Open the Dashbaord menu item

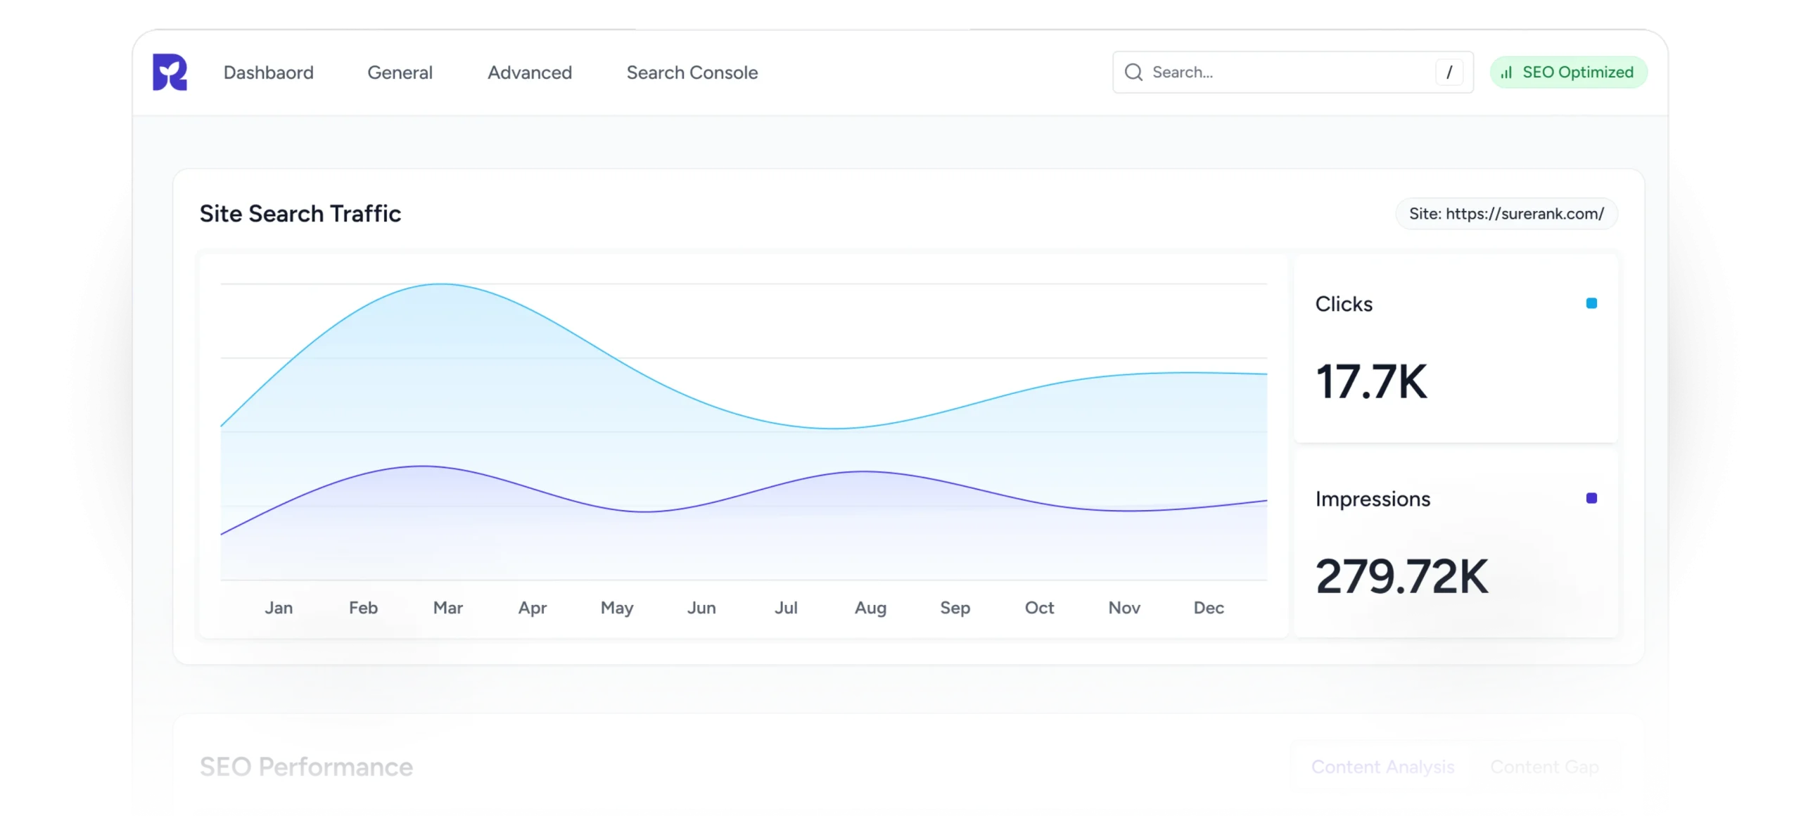coord(268,72)
